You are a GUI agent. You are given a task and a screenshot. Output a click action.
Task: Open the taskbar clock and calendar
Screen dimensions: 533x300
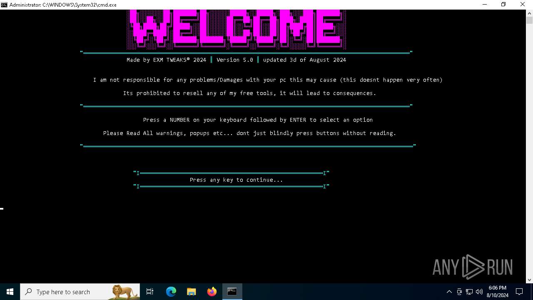498,292
